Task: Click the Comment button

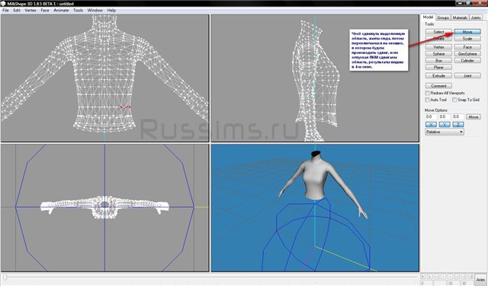Action: tap(438, 86)
